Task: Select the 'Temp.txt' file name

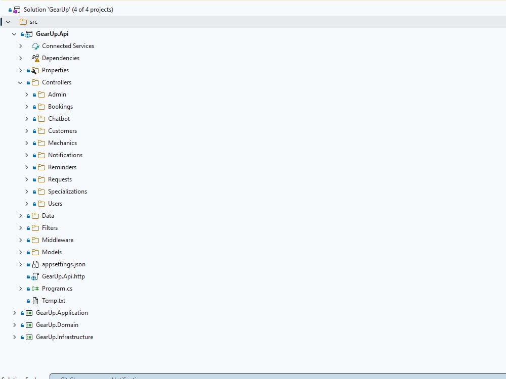Action: tap(54, 301)
